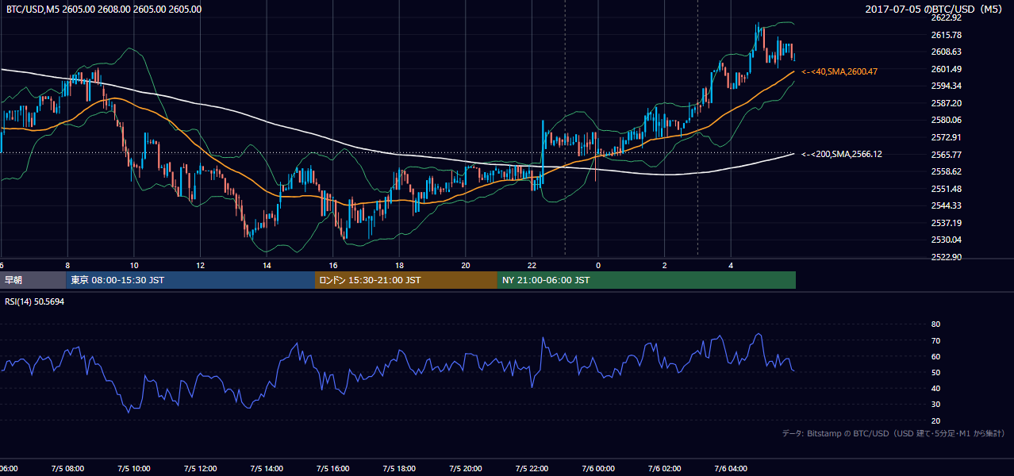Click the 7/5 18:00 time label
The image size is (1014, 476).
399,468
